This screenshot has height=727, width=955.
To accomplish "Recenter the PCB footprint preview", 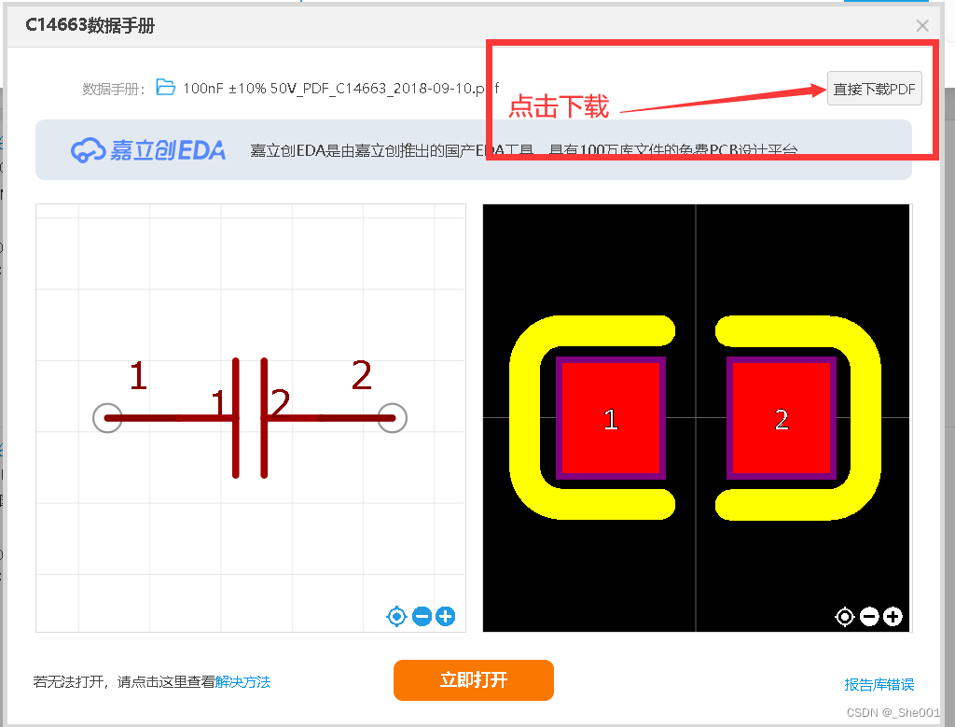I will [845, 617].
